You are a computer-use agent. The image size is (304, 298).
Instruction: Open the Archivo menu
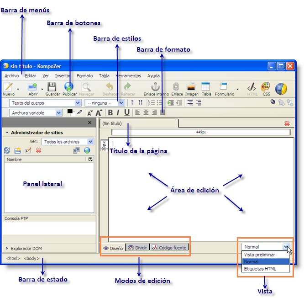11,76
